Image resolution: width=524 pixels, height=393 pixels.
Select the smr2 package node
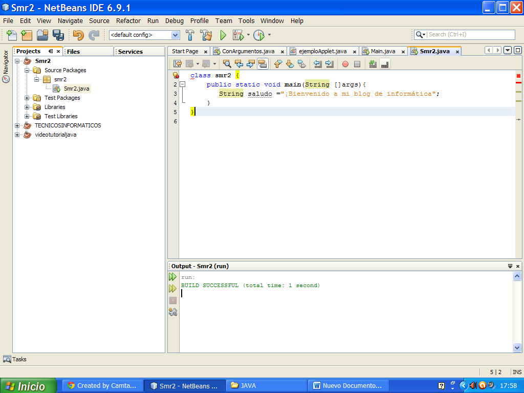[x=60, y=79]
